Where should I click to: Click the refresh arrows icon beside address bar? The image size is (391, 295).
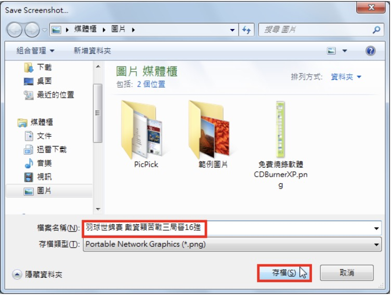(246, 30)
